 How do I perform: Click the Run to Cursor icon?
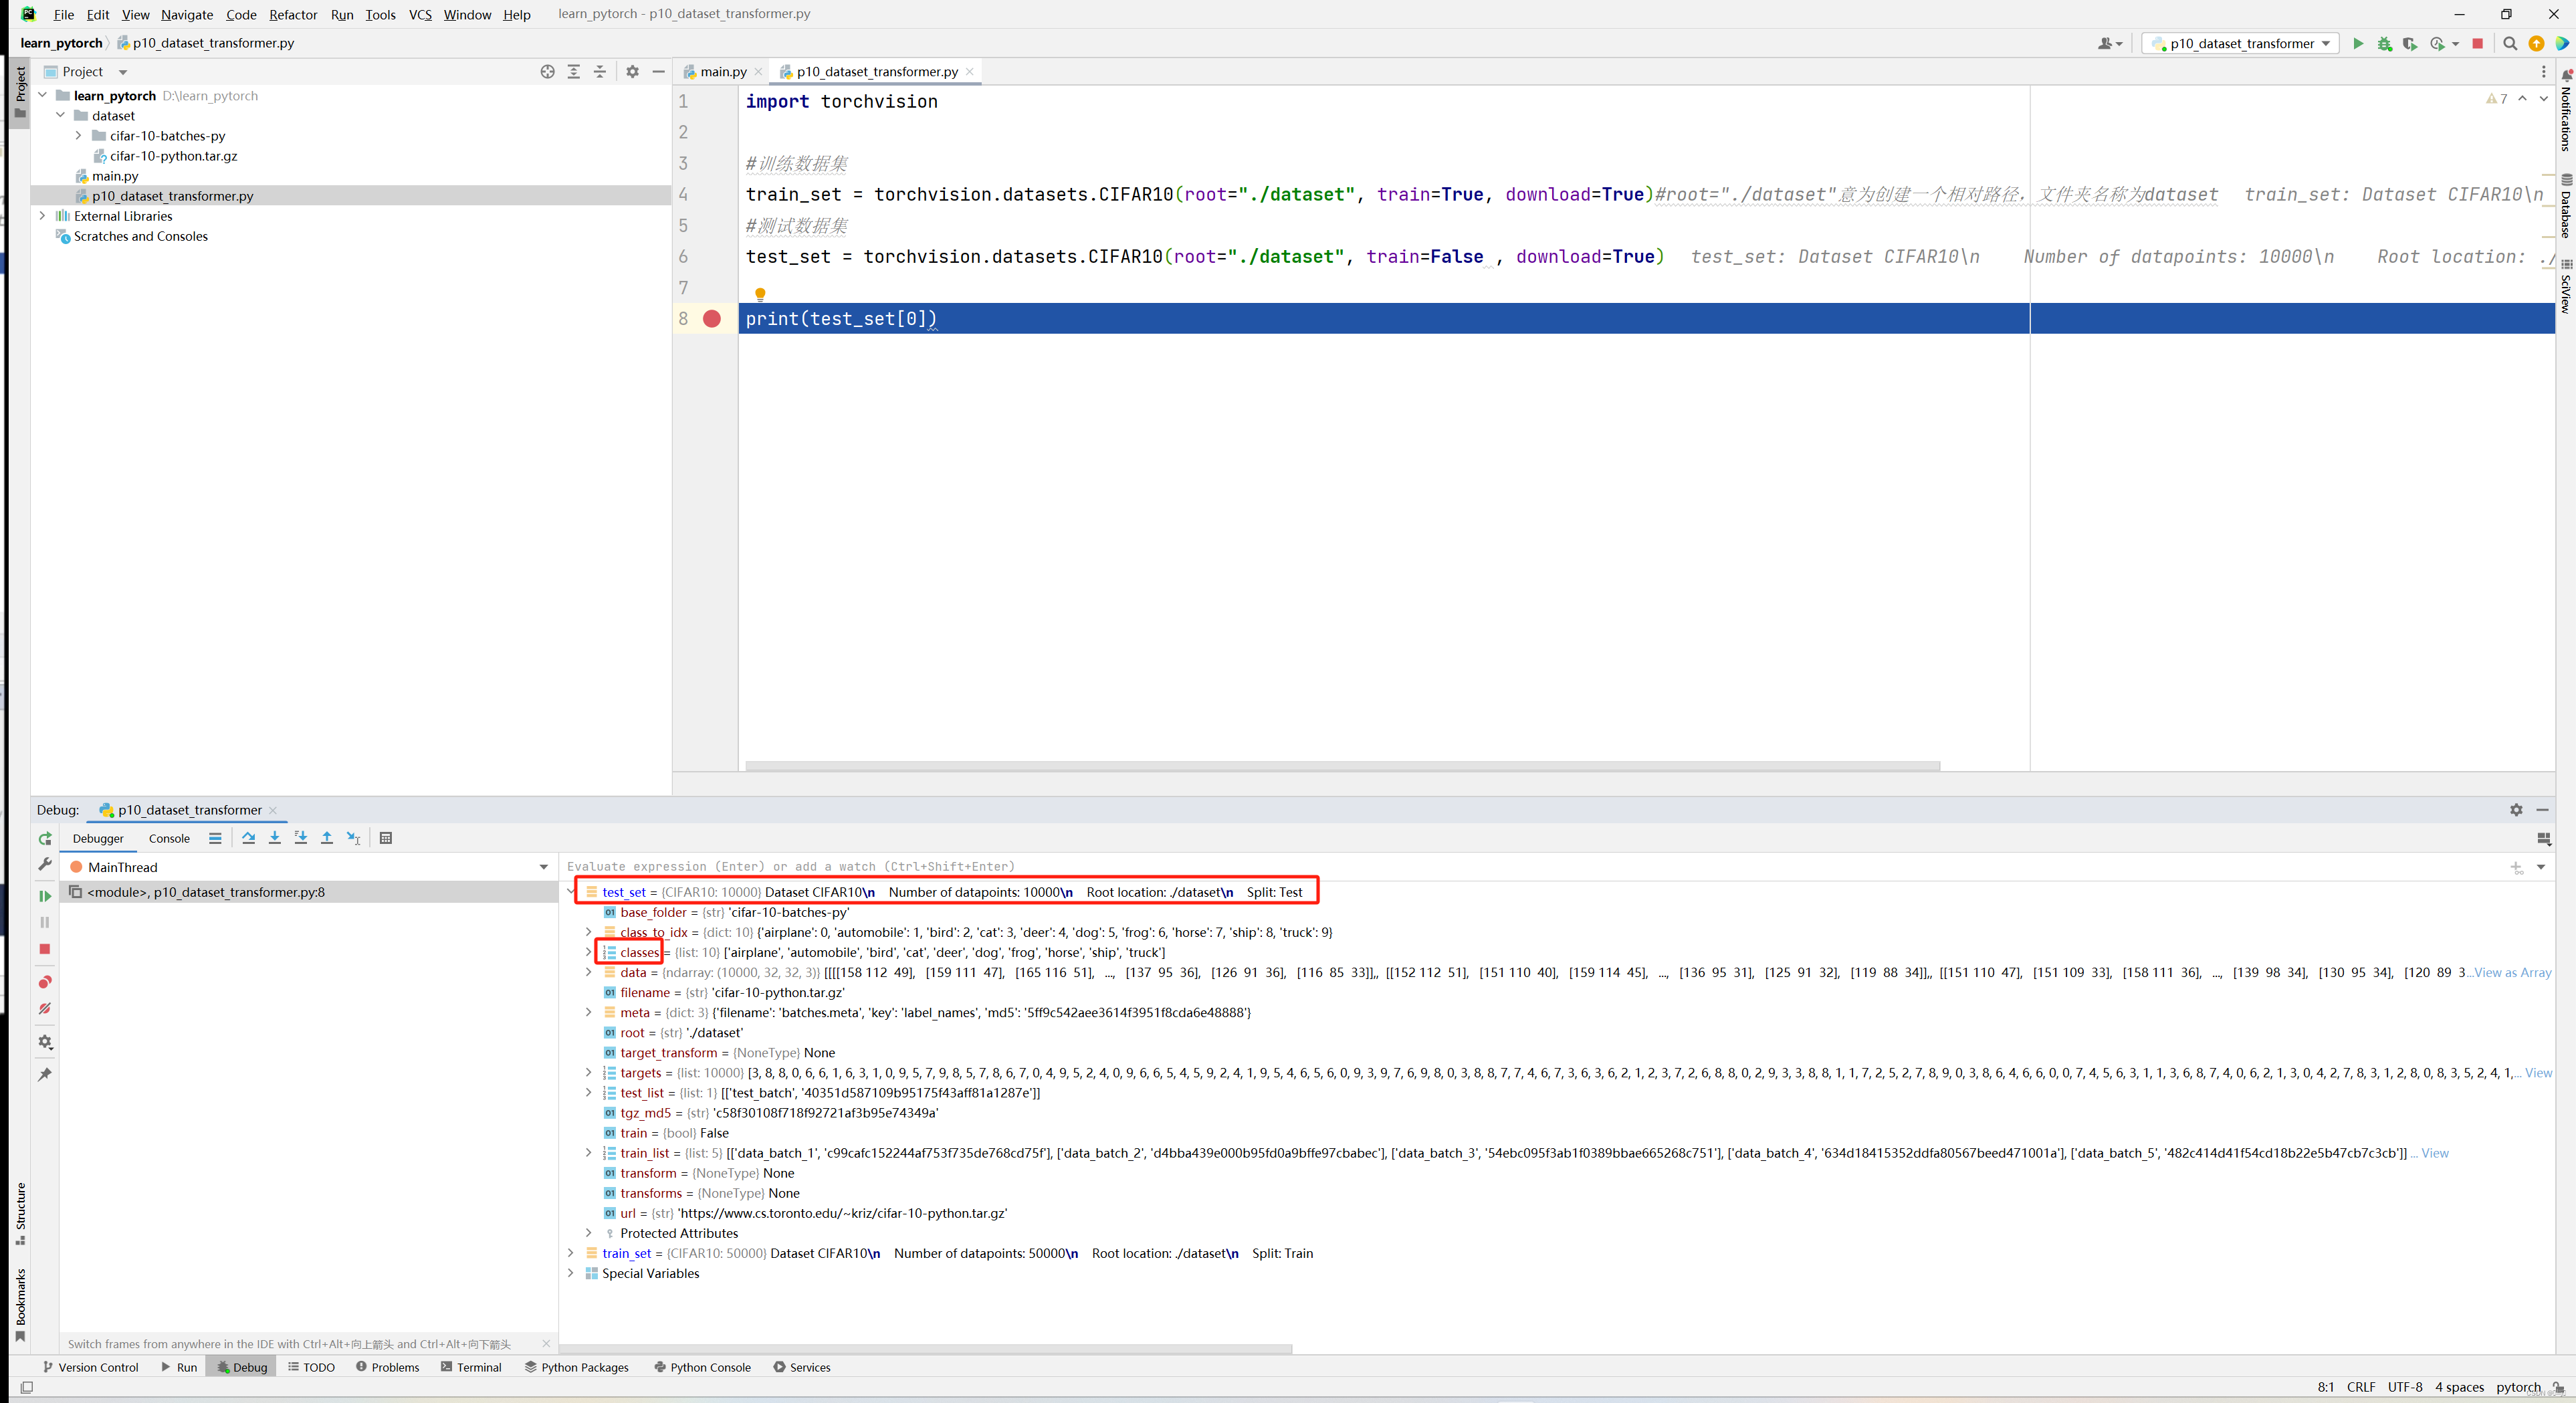point(353,838)
